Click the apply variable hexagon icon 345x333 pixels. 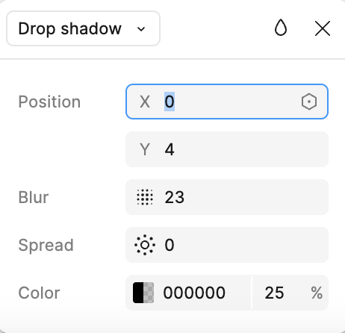309,102
